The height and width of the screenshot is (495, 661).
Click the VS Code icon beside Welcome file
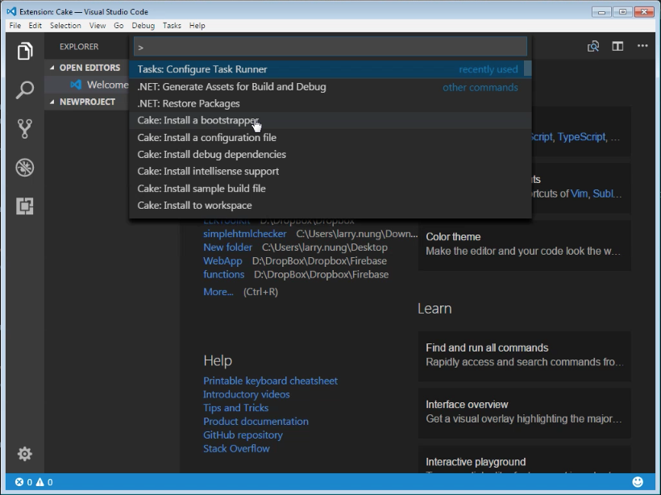pyautogui.click(x=76, y=85)
